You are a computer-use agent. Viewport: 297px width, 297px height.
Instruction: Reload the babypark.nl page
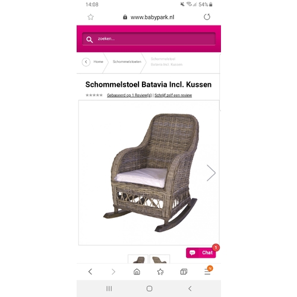[x=207, y=17]
